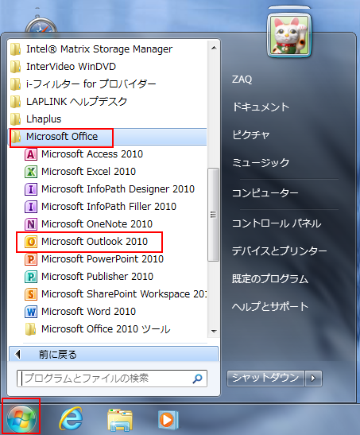This screenshot has height=435, width=360.
Task: Click the InterVideo WinDVD folder icon
Action: coord(16,67)
